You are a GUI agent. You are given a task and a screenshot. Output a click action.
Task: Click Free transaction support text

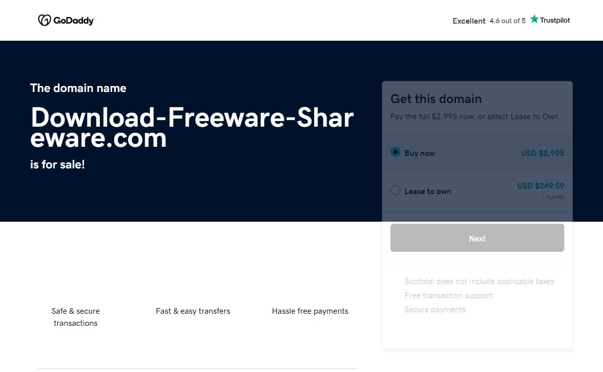point(449,296)
